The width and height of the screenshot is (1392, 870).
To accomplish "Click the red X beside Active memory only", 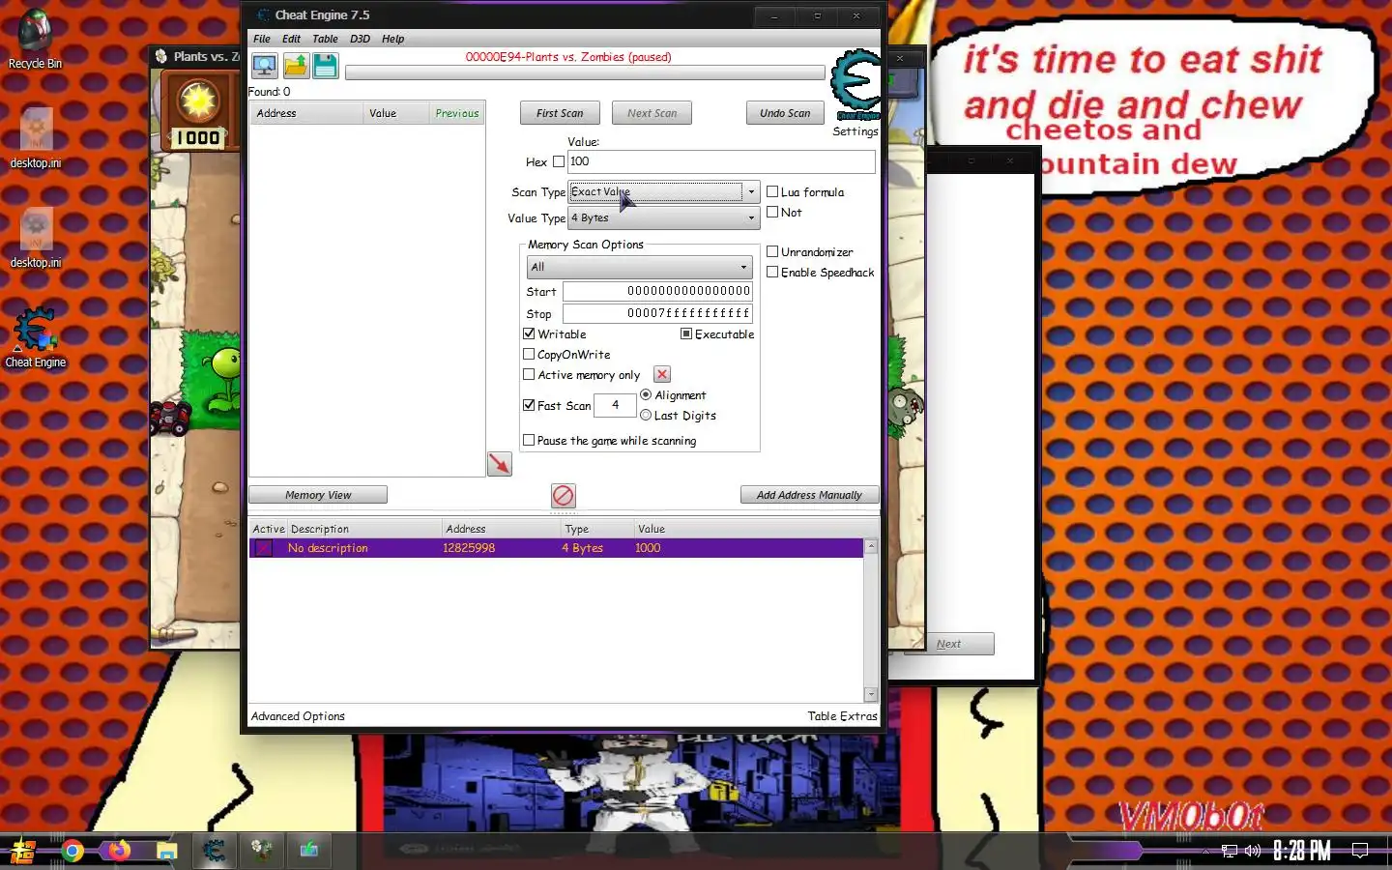I will (x=662, y=374).
